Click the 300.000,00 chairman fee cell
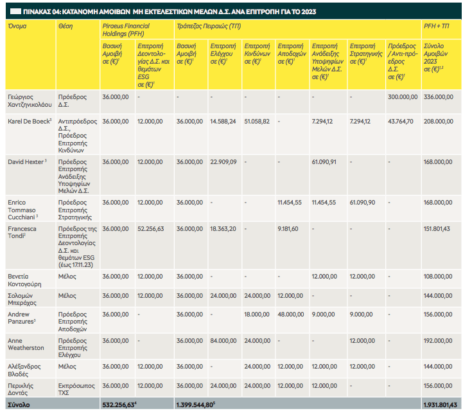This screenshot has width=463, height=413. click(x=403, y=96)
